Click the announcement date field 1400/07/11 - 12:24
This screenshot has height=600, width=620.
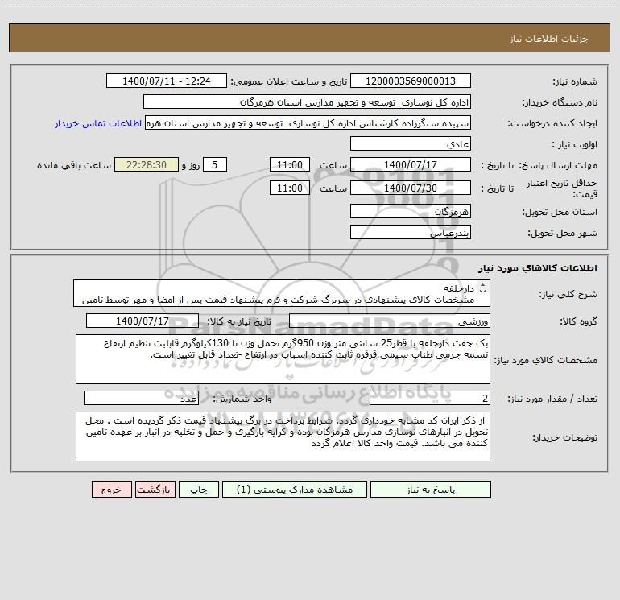tap(167, 81)
